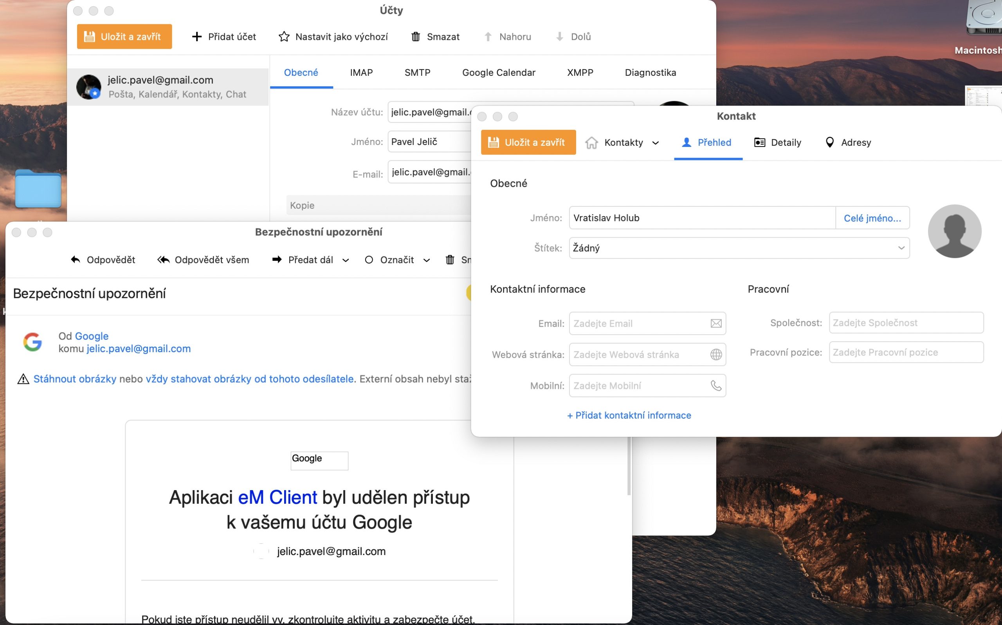Set account as default via star icon
1002x625 pixels.
(x=284, y=36)
